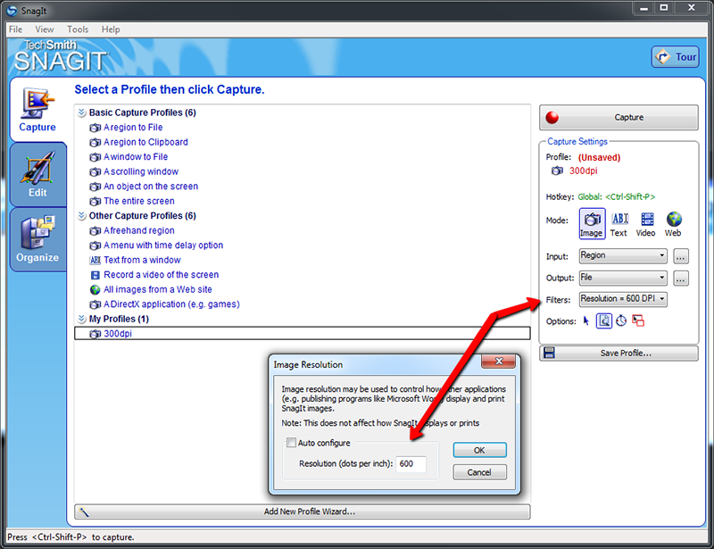Collapse Basic Capture Profiles group
714x549 pixels.
click(x=82, y=112)
